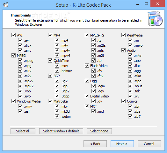Uncheck the .vob checkbox
Image resolution: width=167 pixels, height=153 pixels.
click(20, 91)
